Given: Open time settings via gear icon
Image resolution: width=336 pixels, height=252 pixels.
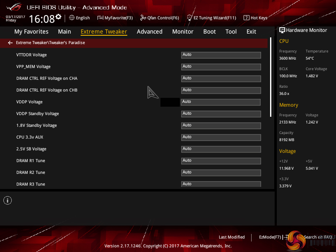Looking at the screenshot, I should 58,16.
